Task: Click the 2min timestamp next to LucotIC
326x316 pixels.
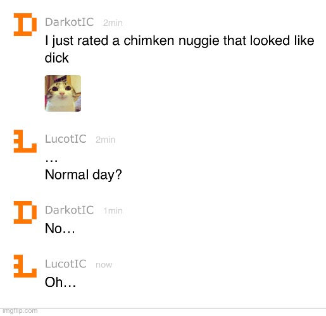Action: point(105,140)
